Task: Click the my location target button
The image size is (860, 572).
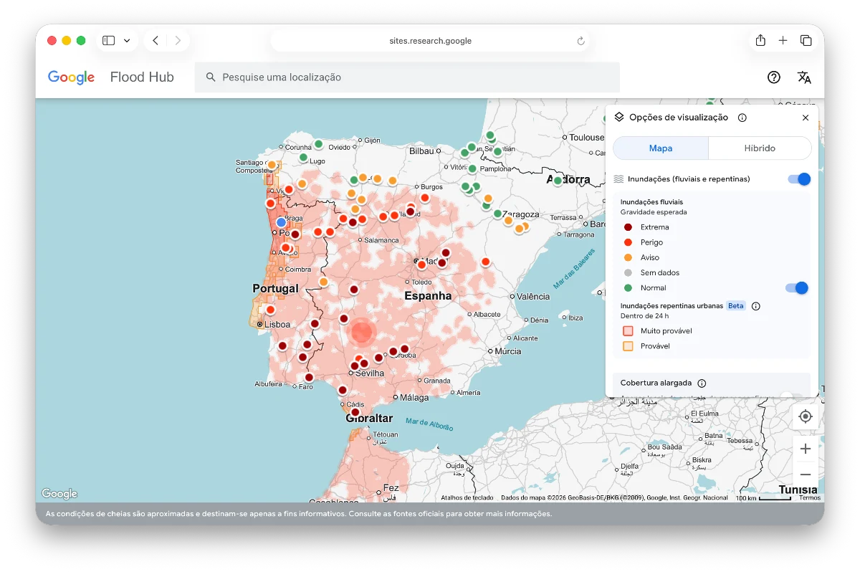Action: click(x=806, y=416)
